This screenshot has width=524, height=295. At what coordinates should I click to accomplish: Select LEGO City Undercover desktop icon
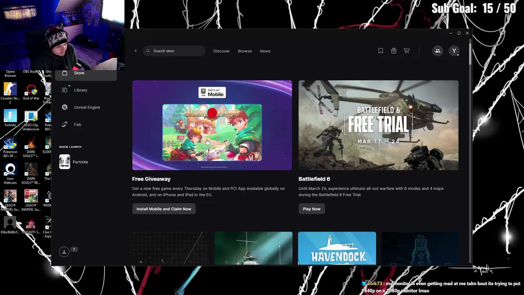pyautogui.click(x=31, y=121)
